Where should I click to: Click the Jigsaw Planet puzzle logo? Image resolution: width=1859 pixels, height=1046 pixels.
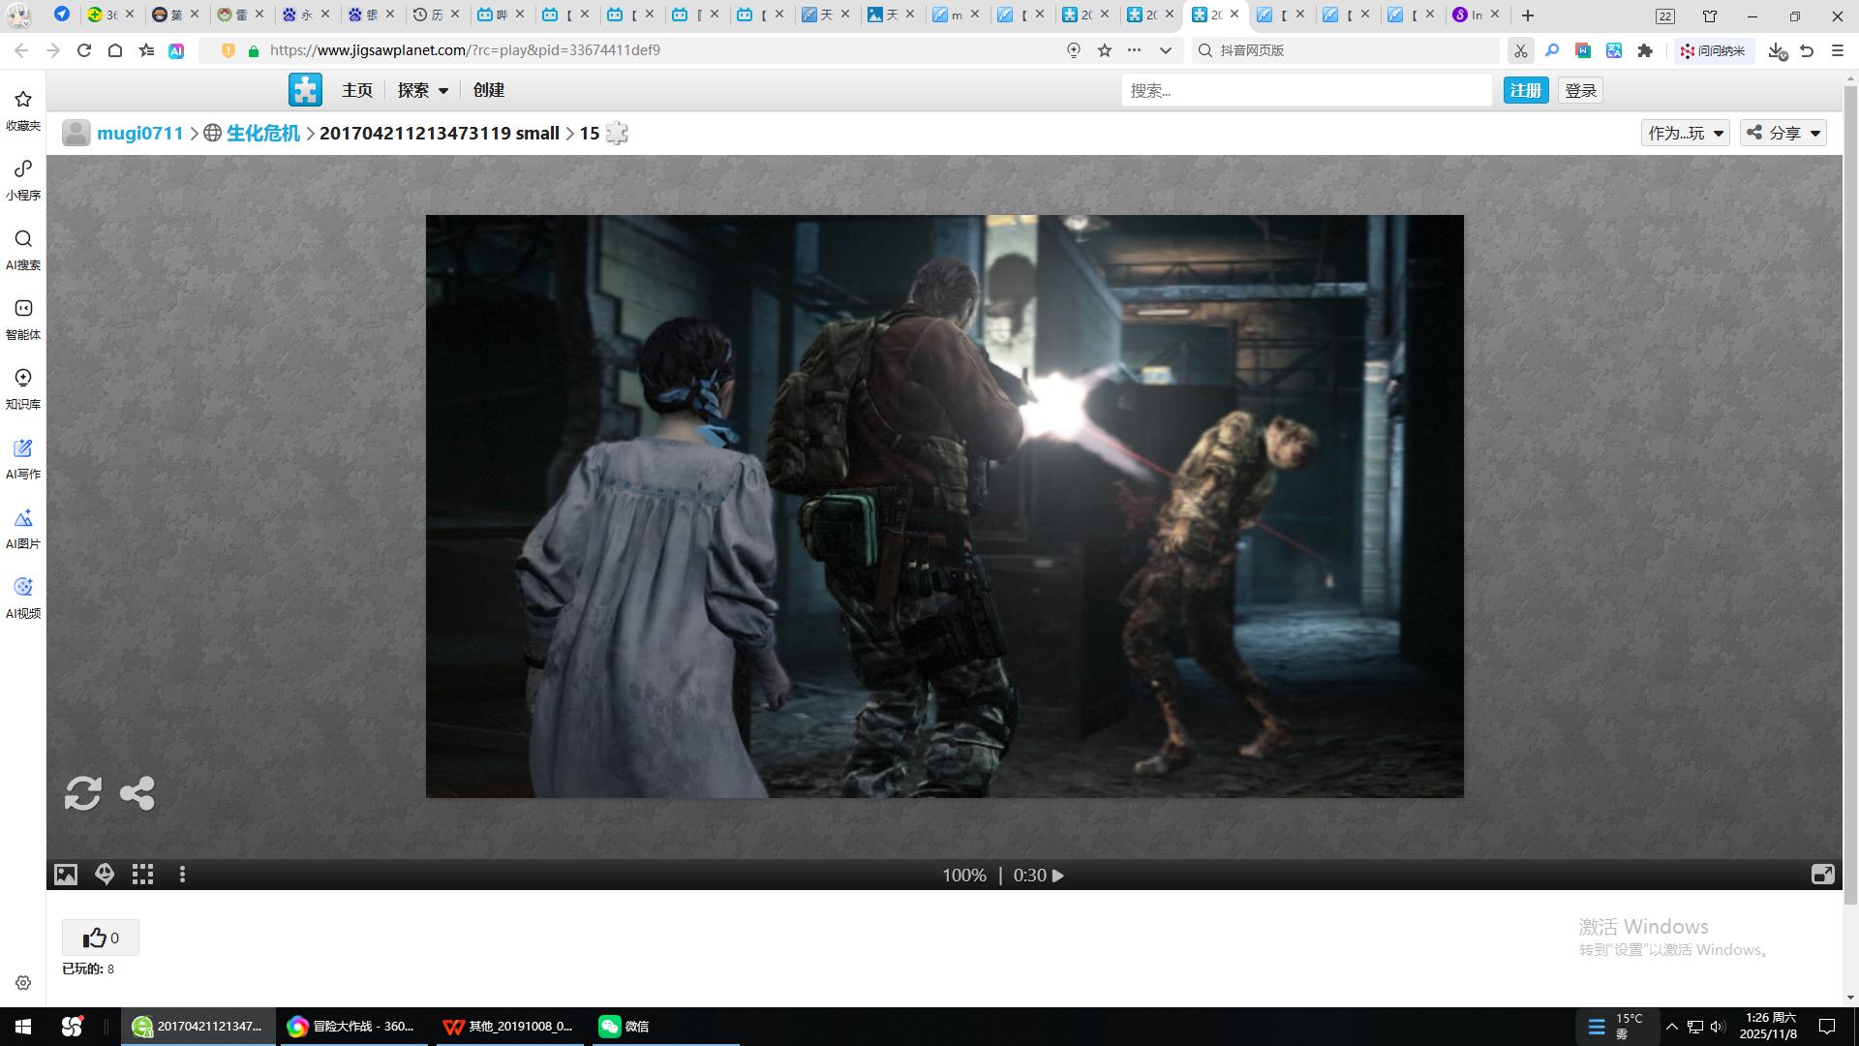305,90
